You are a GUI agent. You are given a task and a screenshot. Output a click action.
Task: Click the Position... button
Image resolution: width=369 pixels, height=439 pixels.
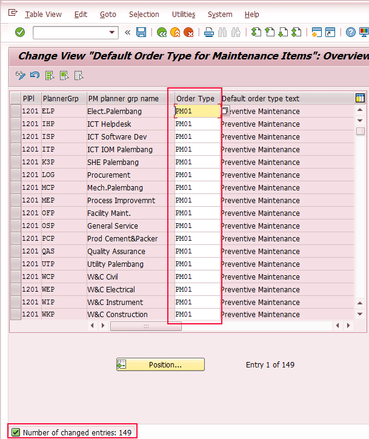(161, 364)
